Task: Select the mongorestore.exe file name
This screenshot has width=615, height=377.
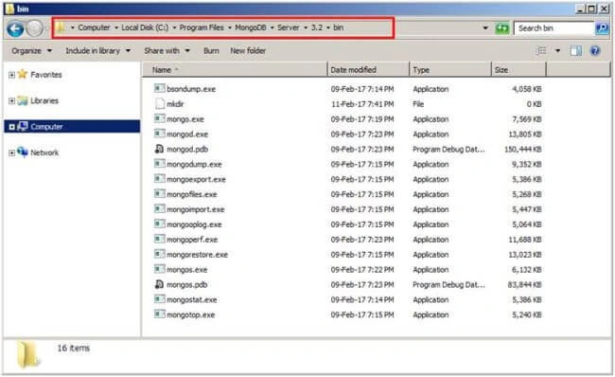Action: click(198, 255)
